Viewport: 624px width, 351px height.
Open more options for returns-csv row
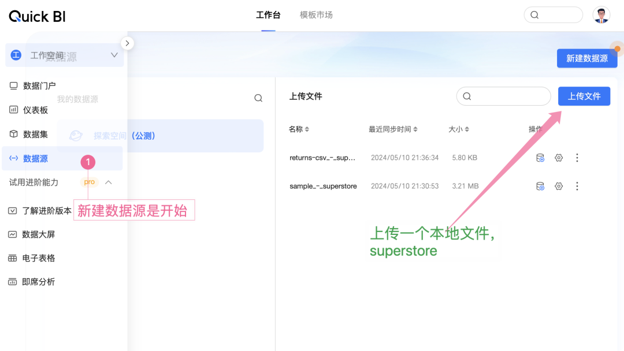577,158
